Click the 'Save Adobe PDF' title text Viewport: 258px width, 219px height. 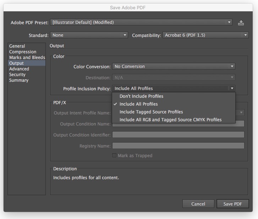[x=128, y=7]
